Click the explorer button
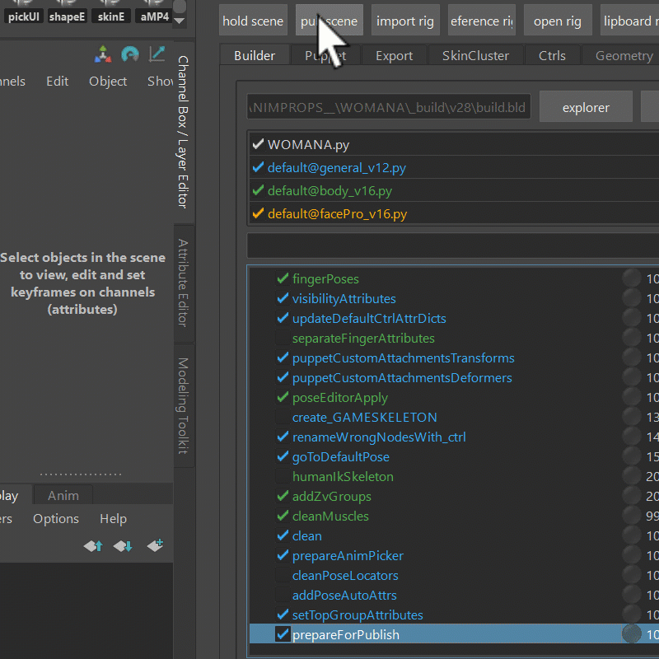 point(586,108)
